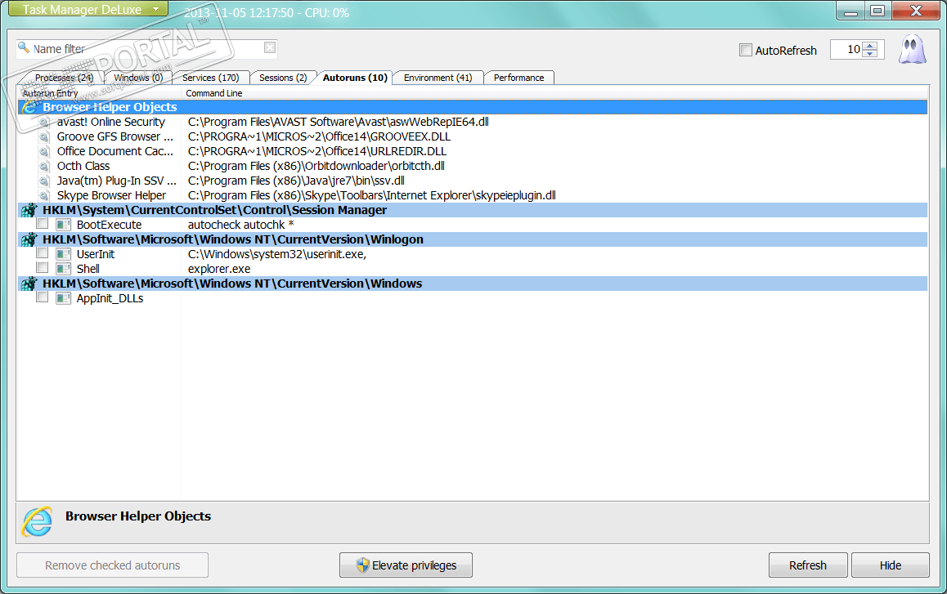Select the Browser Helper Objects group row
This screenshot has height=594, width=947.
(473, 108)
